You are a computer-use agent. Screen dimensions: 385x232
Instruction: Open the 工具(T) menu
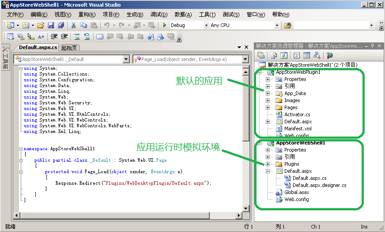[x=207, y=15]
